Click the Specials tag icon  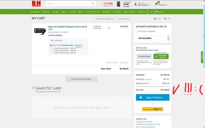(157, 12)
